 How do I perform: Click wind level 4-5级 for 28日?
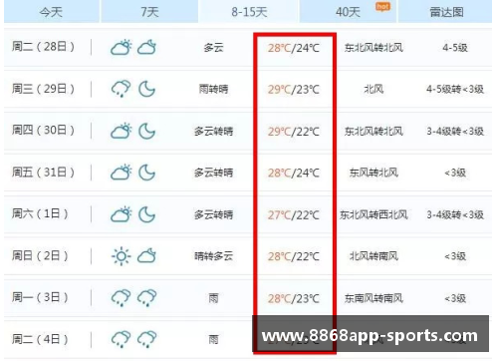click(455, 48)
